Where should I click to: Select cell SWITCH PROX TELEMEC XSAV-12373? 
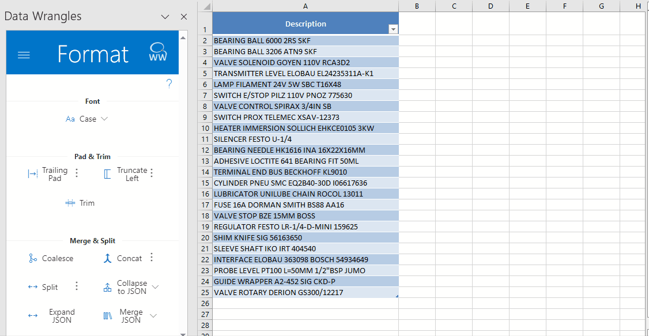[x=305, y=117]
